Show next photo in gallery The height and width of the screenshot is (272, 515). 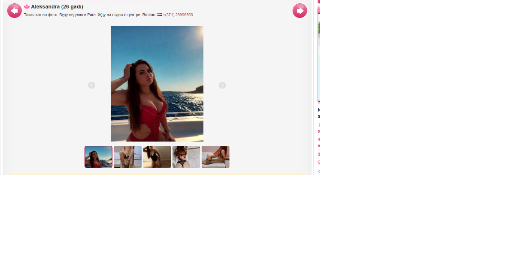222,85
